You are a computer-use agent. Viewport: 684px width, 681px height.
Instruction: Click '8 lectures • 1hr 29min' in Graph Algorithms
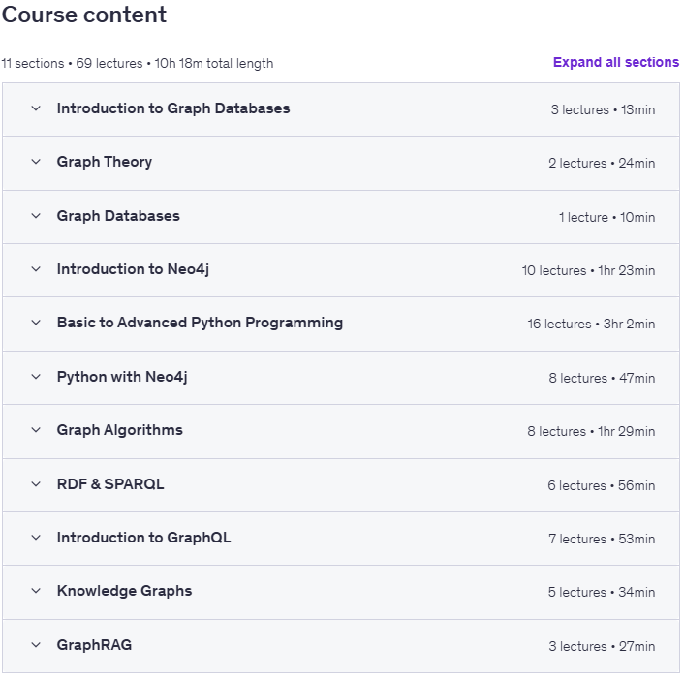click(591, 431)
